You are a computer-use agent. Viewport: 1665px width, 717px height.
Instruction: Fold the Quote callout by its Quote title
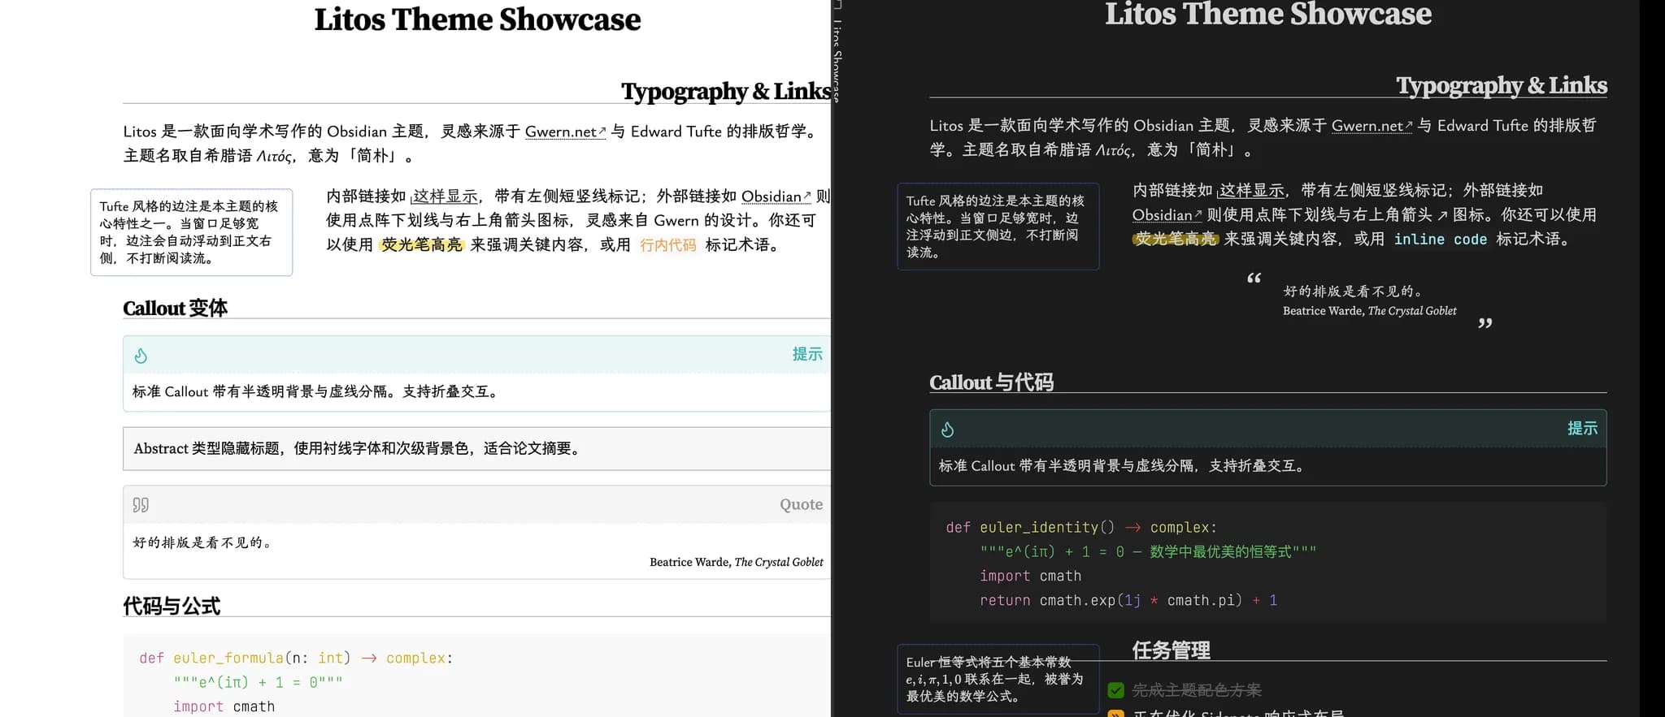tap(801, 504)
